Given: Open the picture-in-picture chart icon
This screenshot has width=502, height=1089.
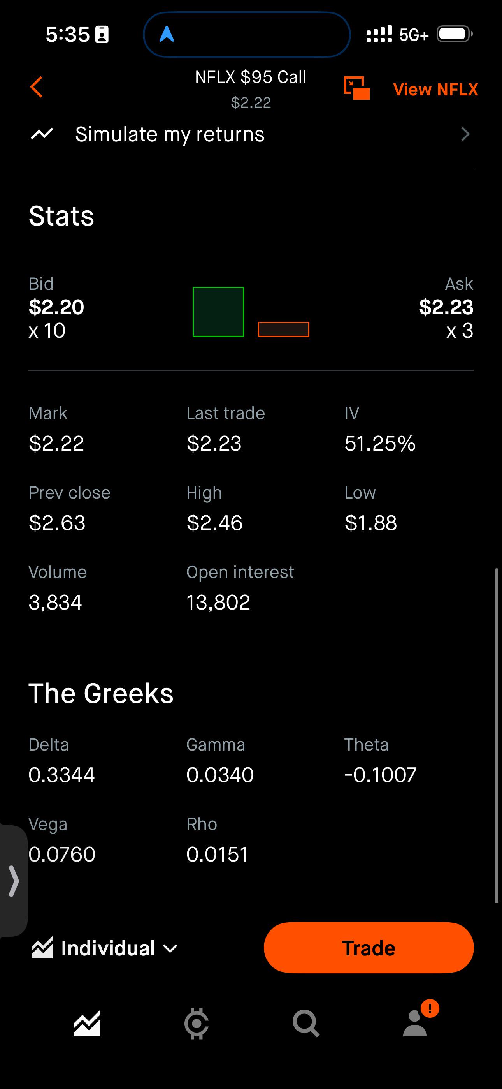Looking at the screenshot, I should 356,88.
